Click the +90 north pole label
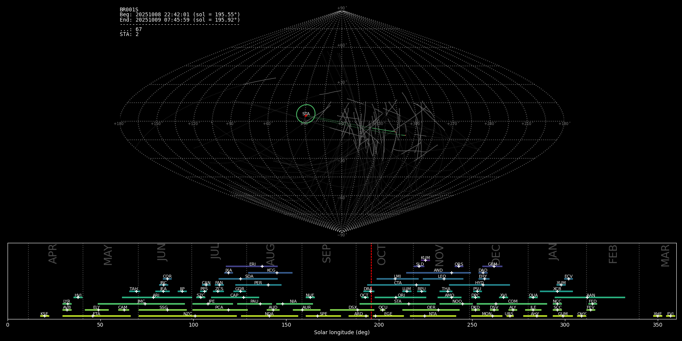The image size is (682, 341). coord(342,8)
